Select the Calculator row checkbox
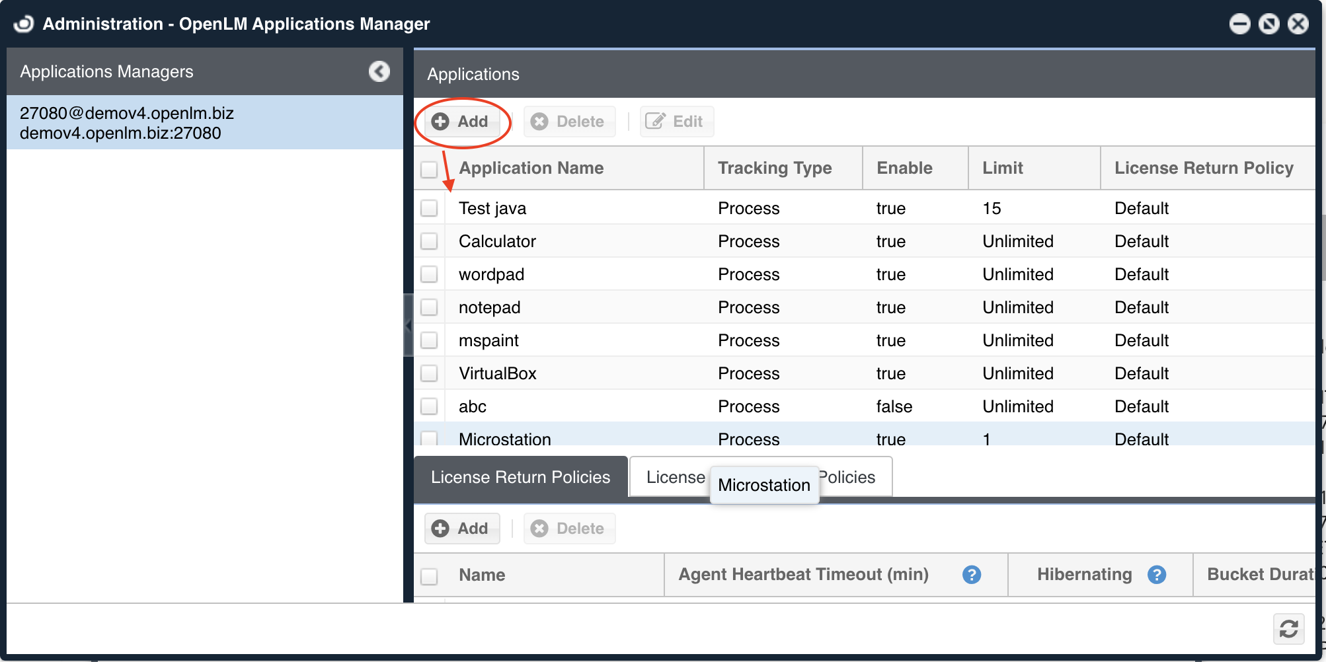This screenshot has height=662, width=1326. coord(430,241)
